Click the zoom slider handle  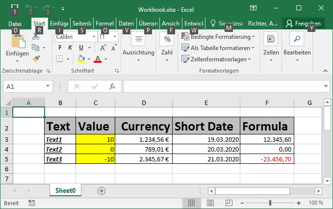pyautogui.click(x=270, y=203)
